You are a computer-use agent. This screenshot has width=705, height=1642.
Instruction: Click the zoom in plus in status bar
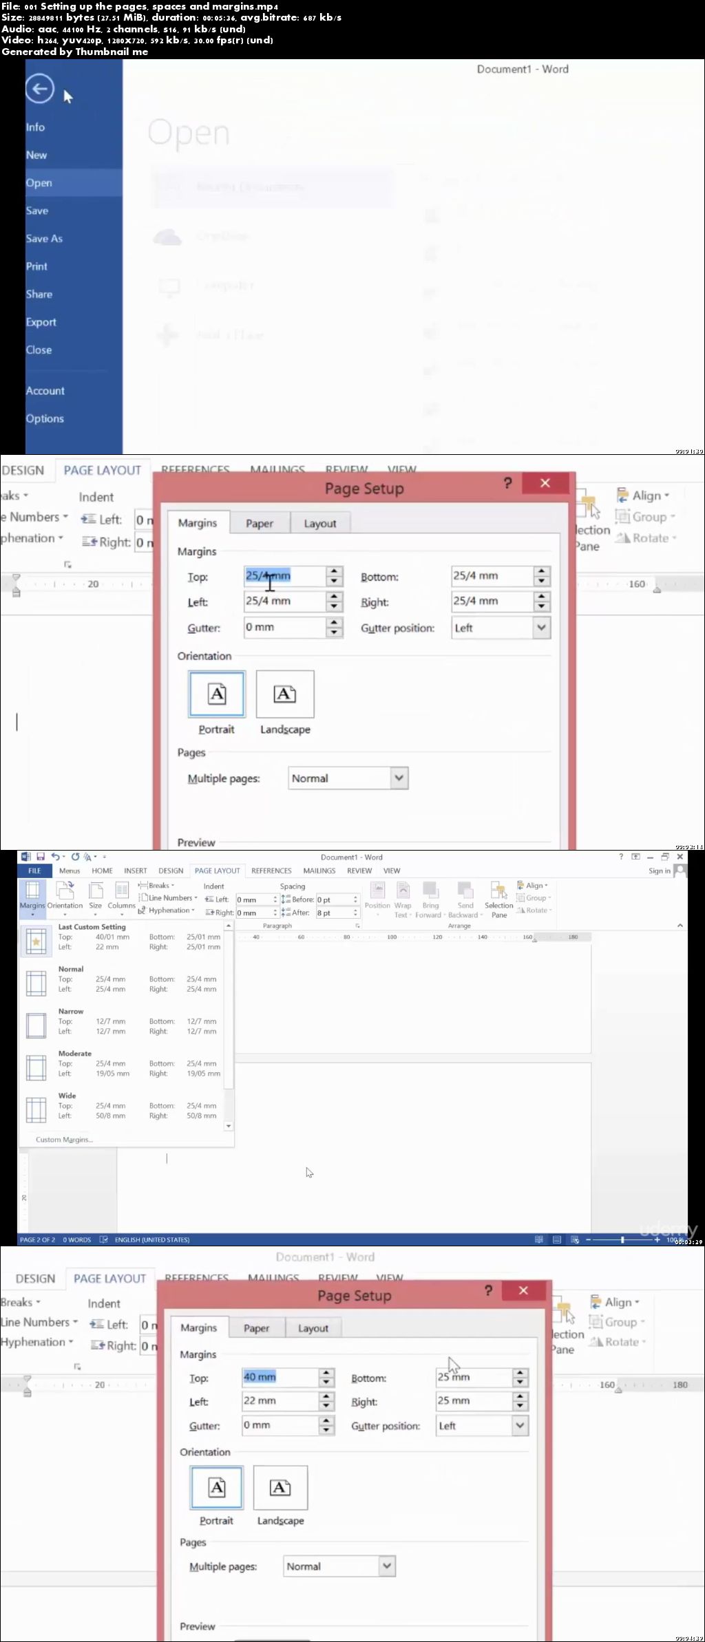pyautogui.click(x=657, y=1239)
